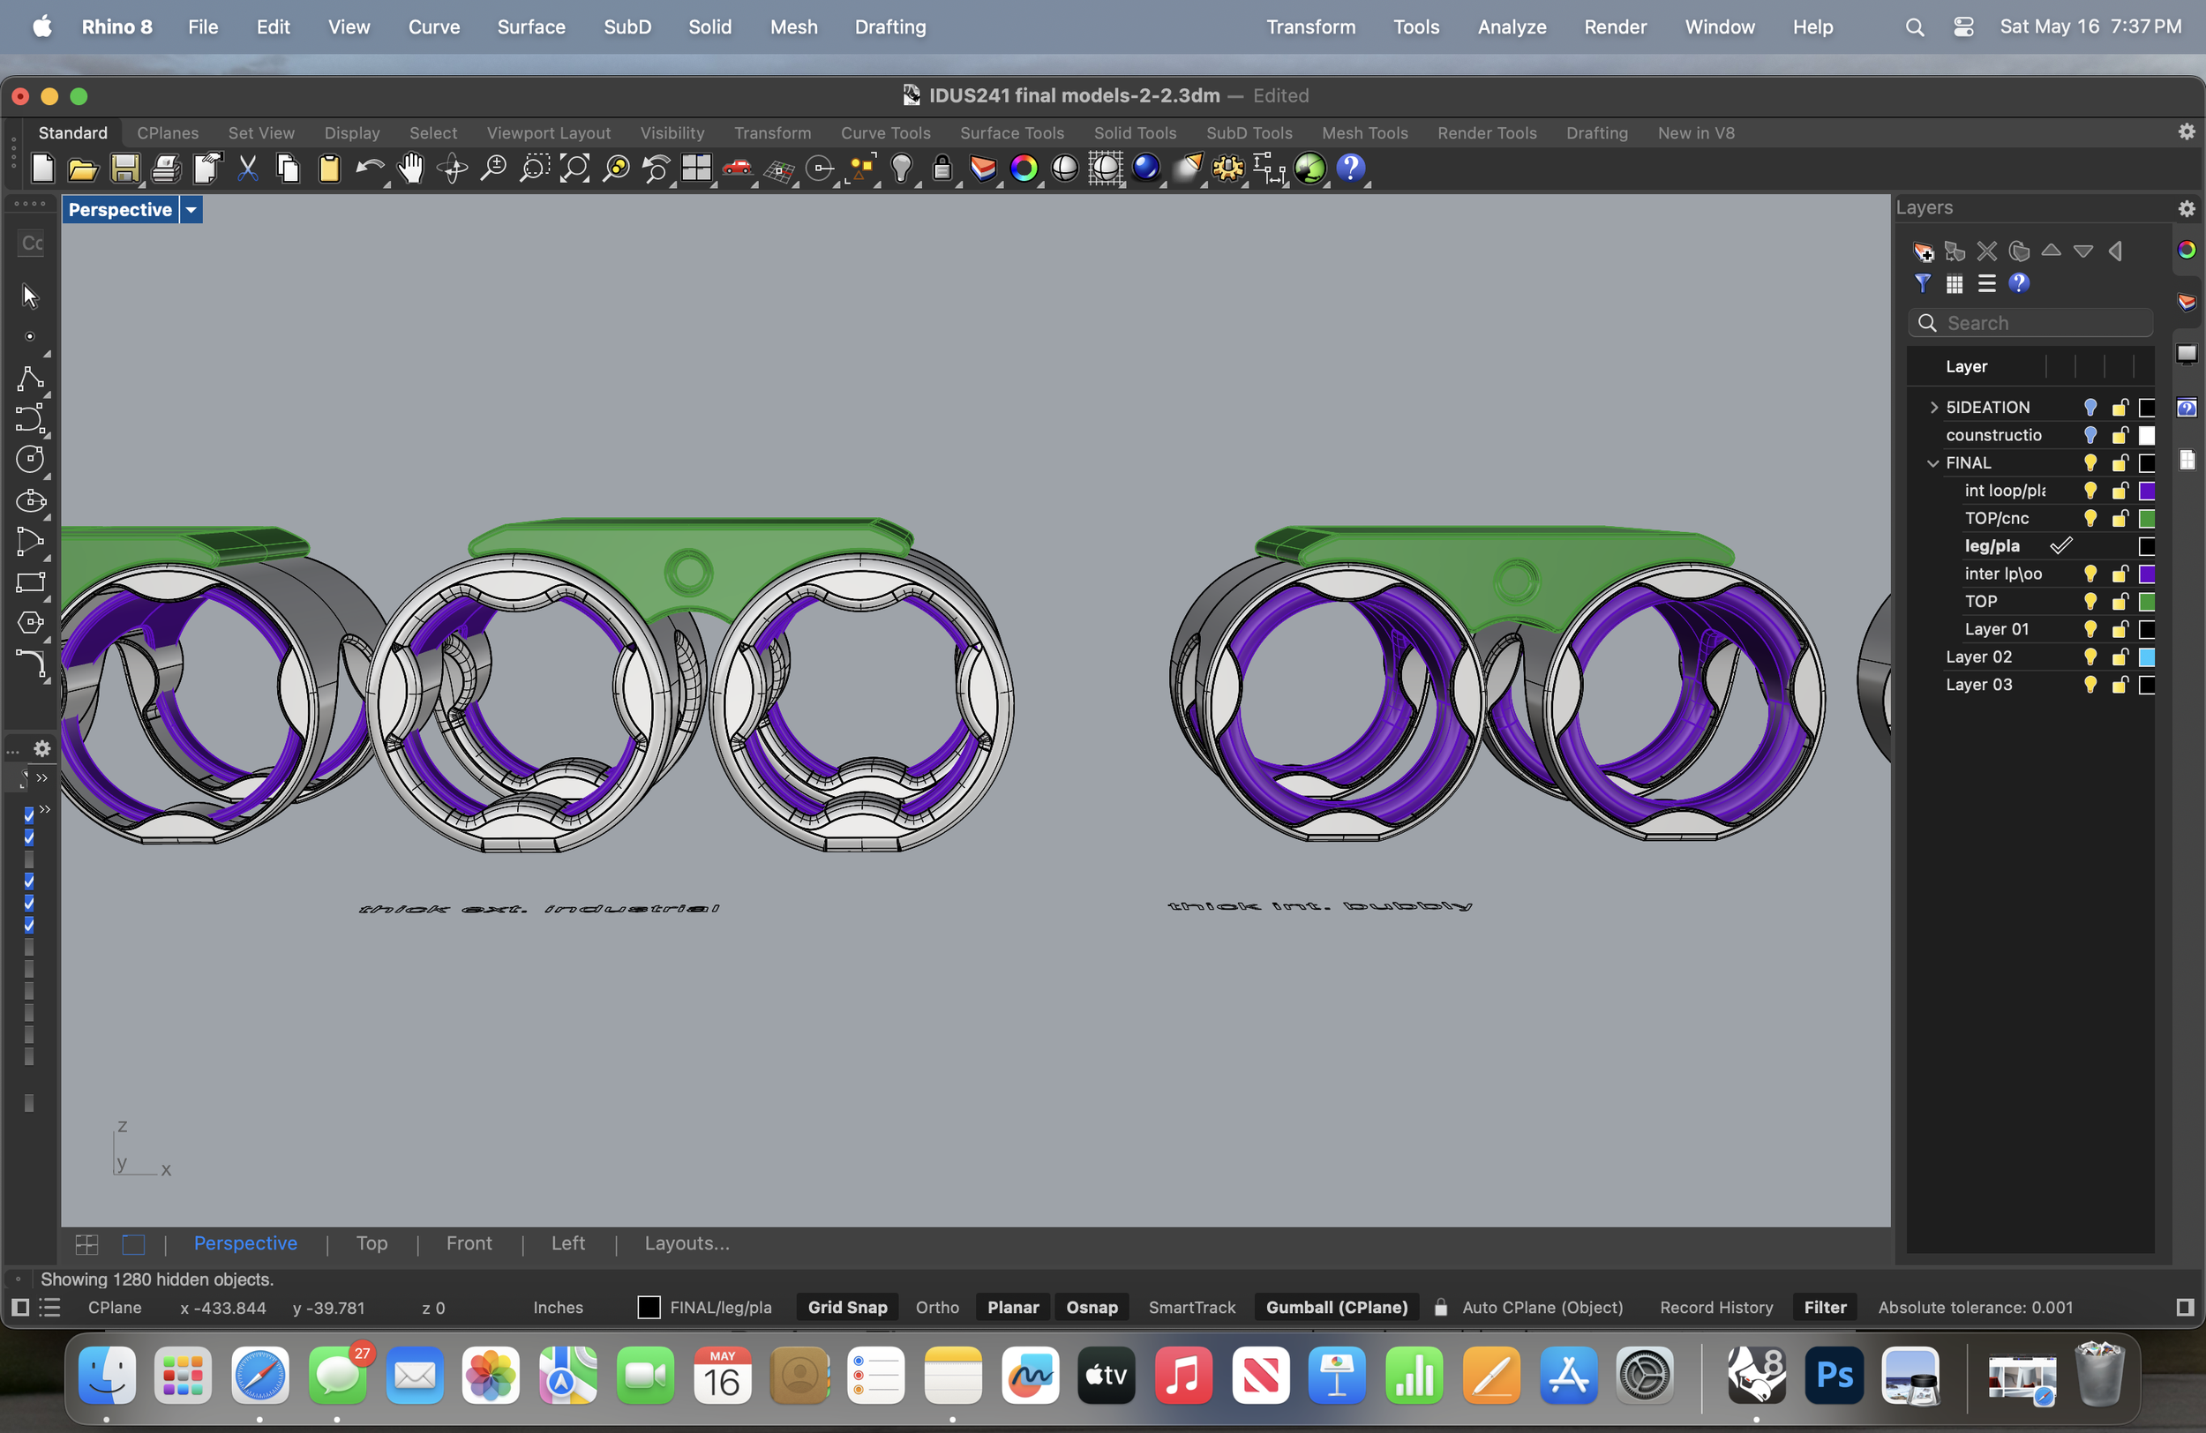Click the color wheel icon in the toolbar

[1024, 169]
